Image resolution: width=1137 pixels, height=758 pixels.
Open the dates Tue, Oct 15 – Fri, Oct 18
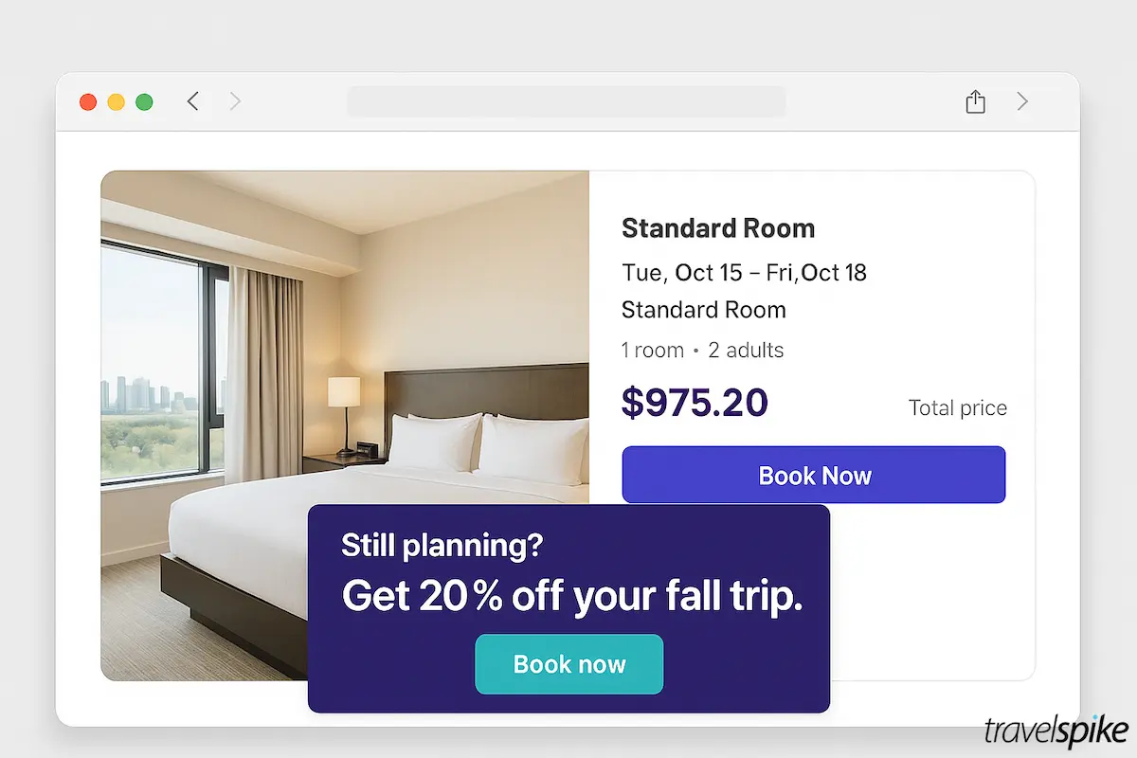coord(744,272)
